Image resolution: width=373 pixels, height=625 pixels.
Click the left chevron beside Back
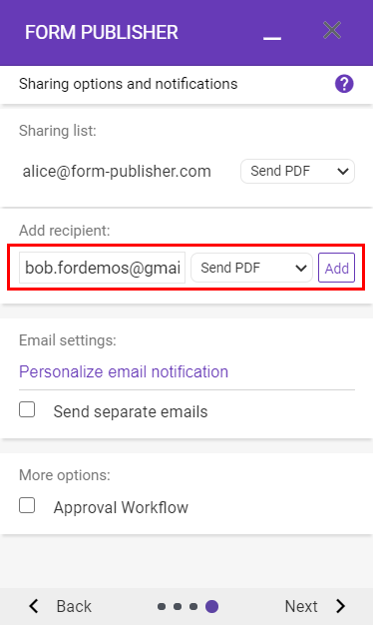34,606
